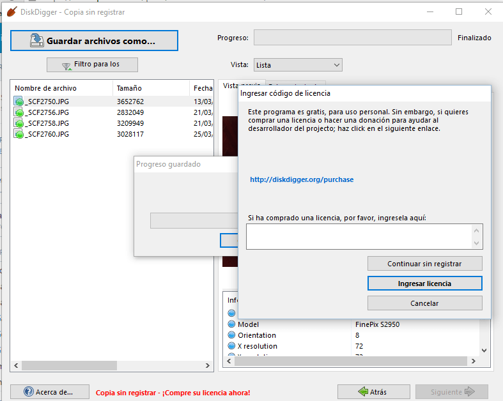
Task: Select the _SCF2756.JPG file icon
Action: coord(19,112)
